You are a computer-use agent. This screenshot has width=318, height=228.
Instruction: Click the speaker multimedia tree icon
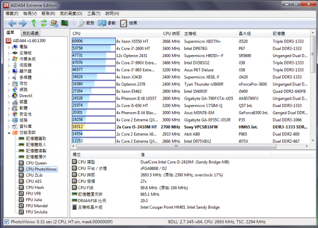point(14,77)
